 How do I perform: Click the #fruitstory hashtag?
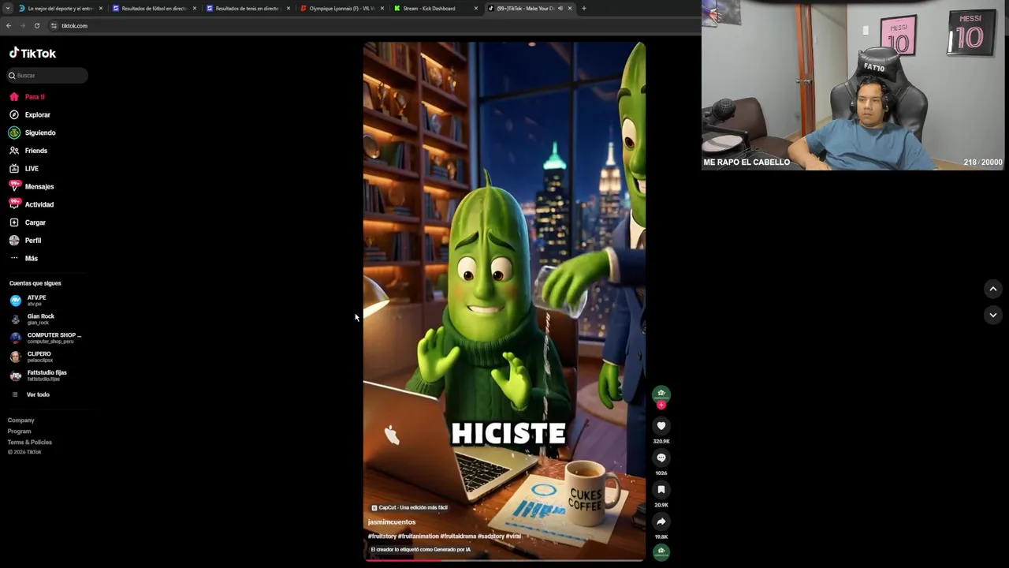point(382,536)
